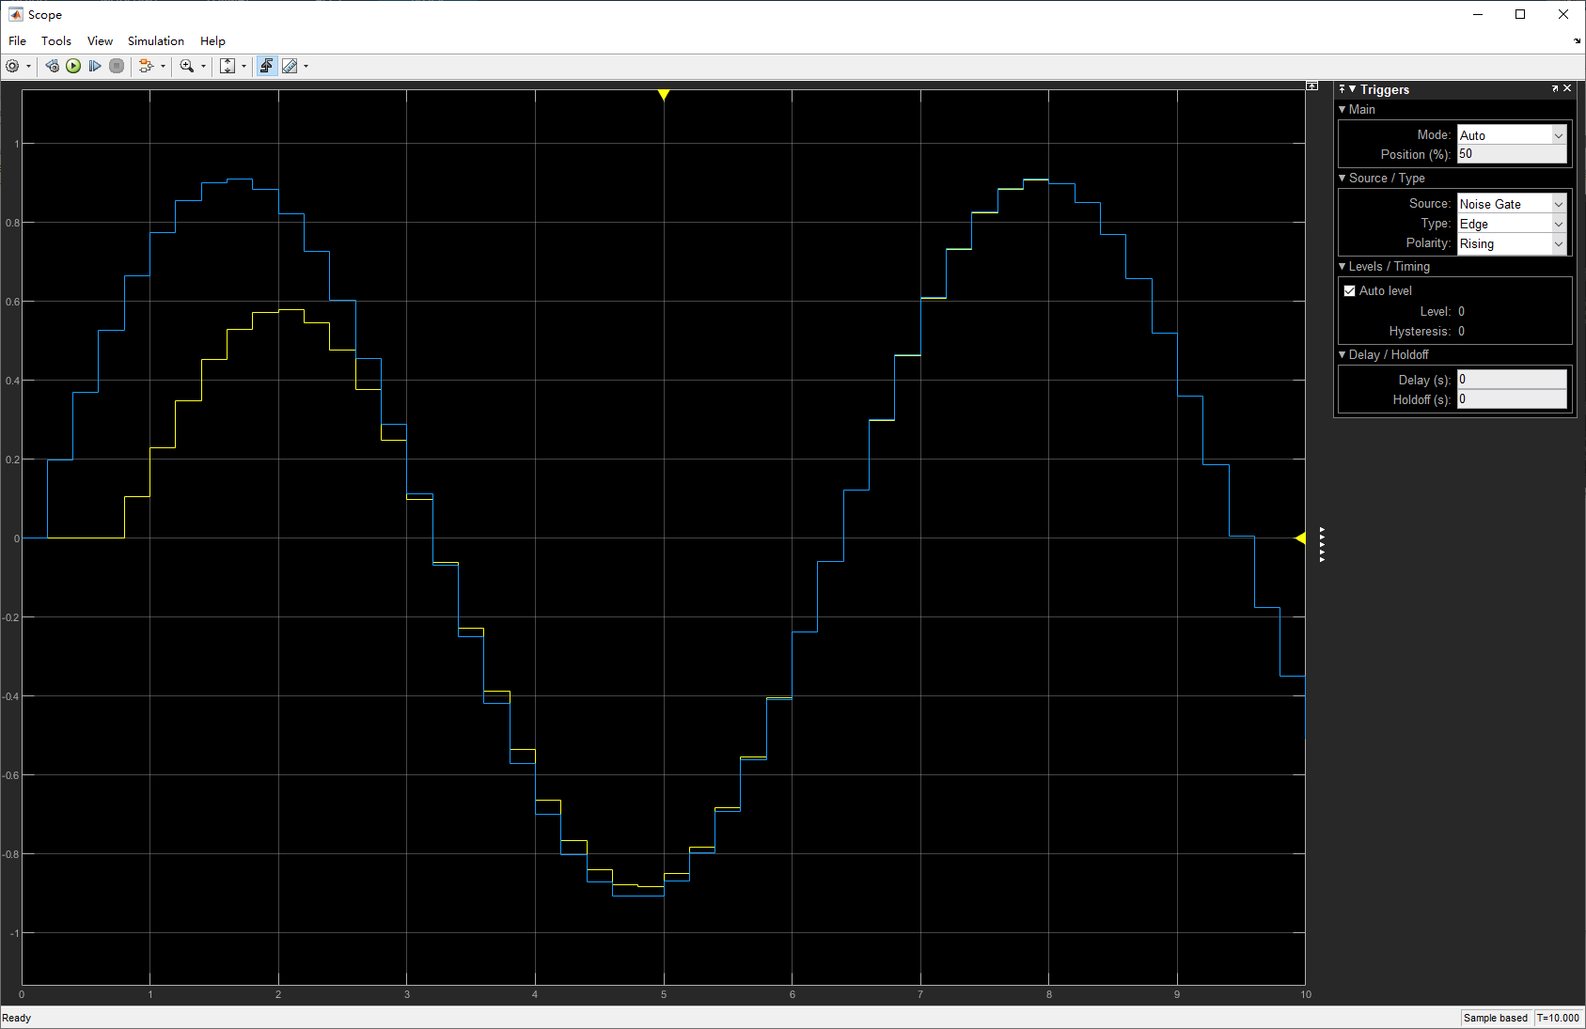The height and width of the screenshot is (1029, 1586).
Task: Click the Span X-axis scaling icon
Action: (x=228, y=66)
